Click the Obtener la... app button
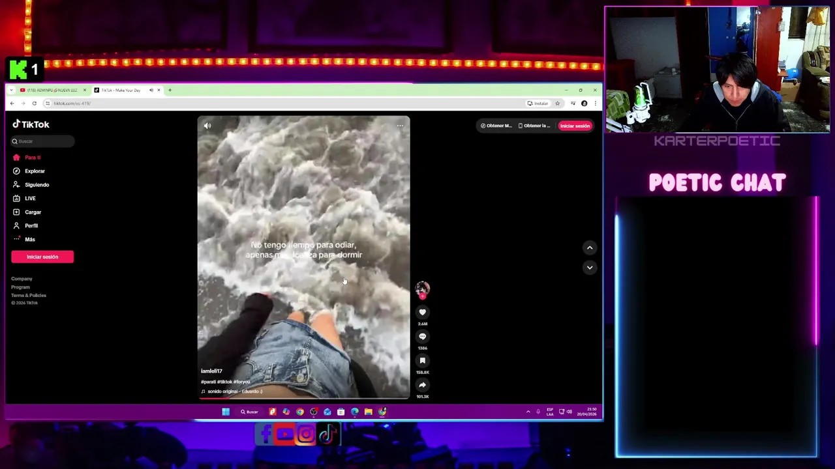835x469 pixels. (x=534, y=126)
